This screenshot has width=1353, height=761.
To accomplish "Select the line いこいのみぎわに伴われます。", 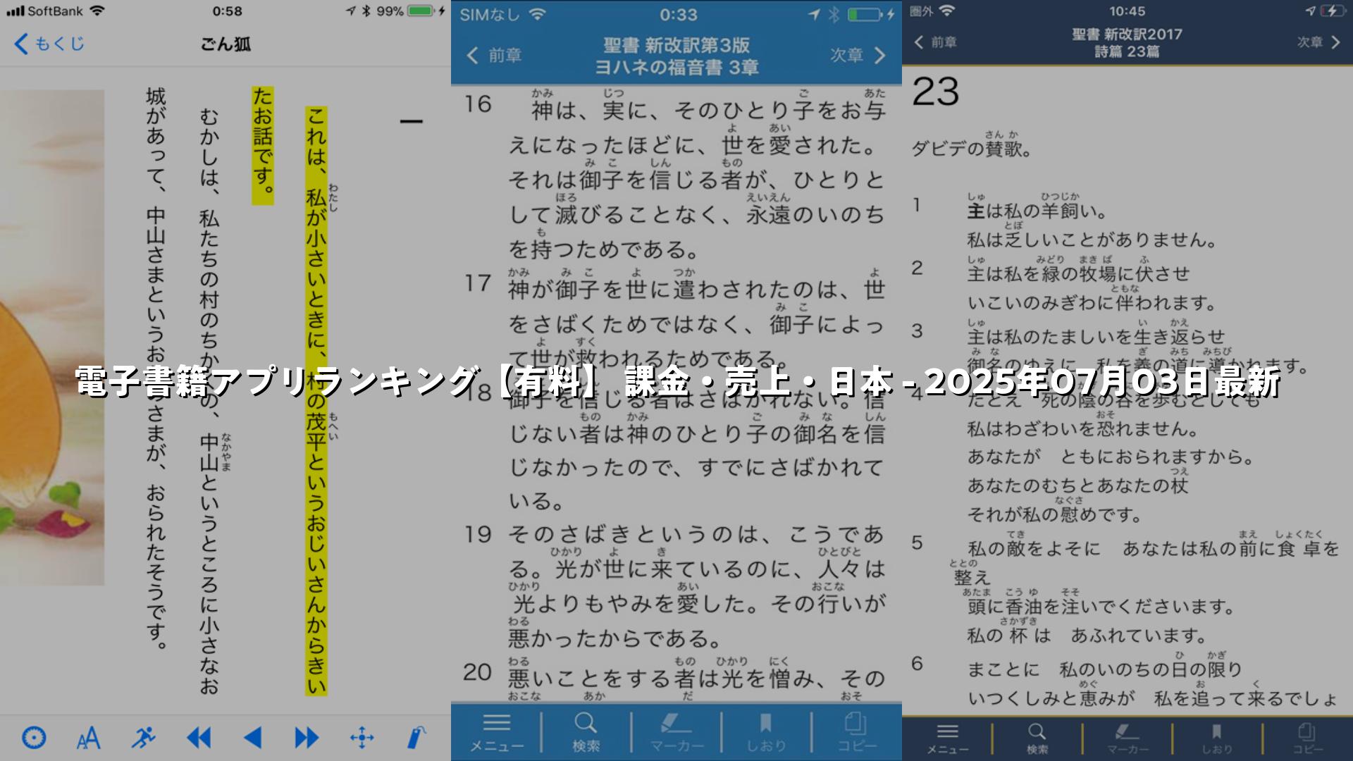I will (1092, 303).
